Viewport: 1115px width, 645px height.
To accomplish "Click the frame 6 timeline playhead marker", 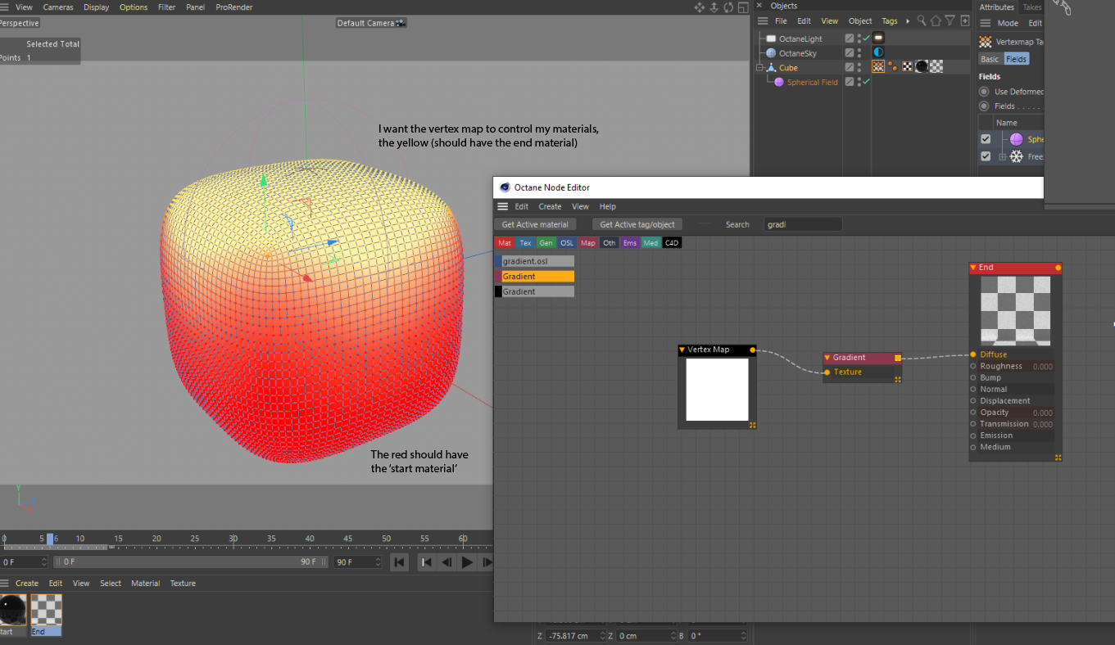I will 50,539.
